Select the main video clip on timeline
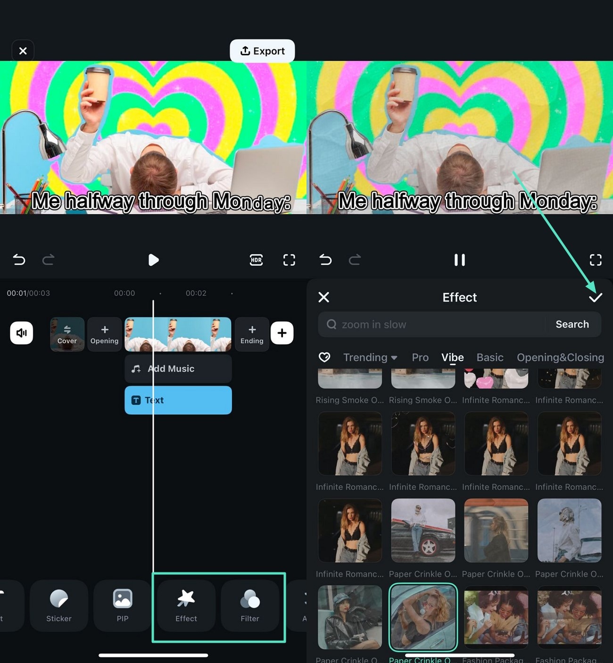This screenshot has height=663, width=613. pyautogui.click(x=178, y=334)
